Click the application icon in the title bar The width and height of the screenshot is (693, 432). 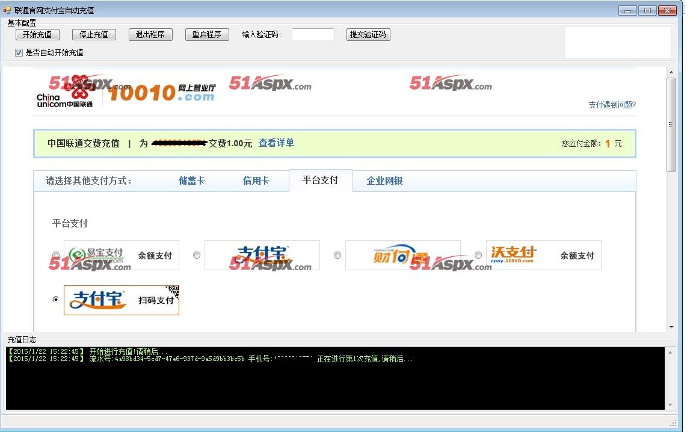click(x=7, y=10)
